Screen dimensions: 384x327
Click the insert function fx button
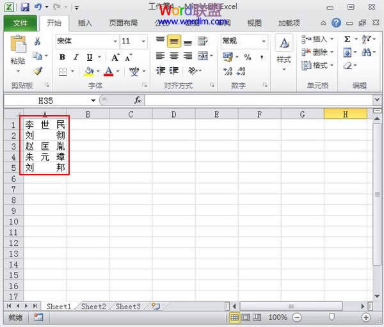tap(138, 100)
